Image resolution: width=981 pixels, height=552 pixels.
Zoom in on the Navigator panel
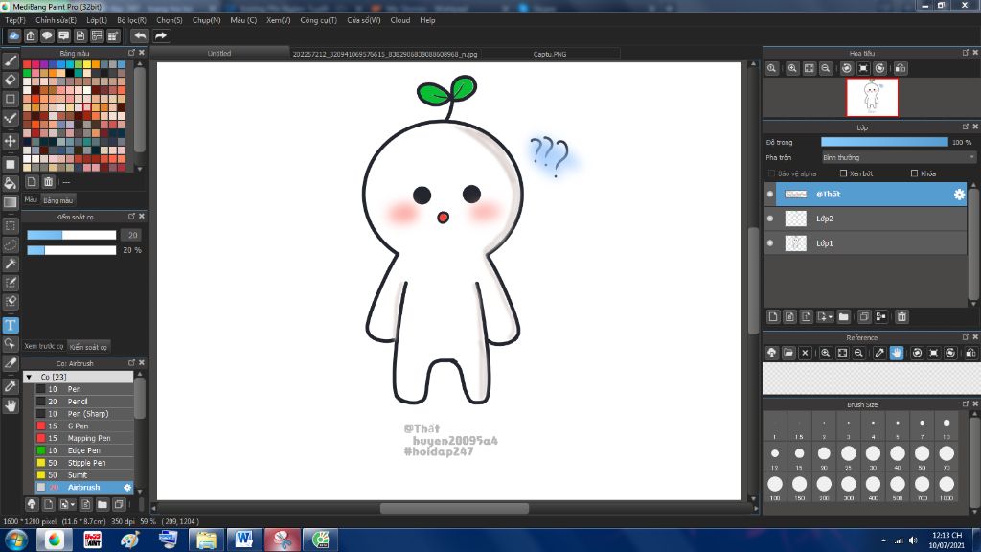pos(792,68)
